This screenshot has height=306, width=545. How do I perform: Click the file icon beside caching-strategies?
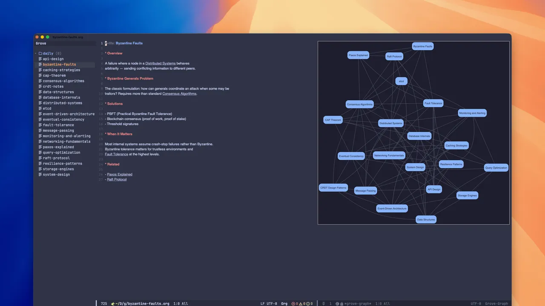(40, 70)
